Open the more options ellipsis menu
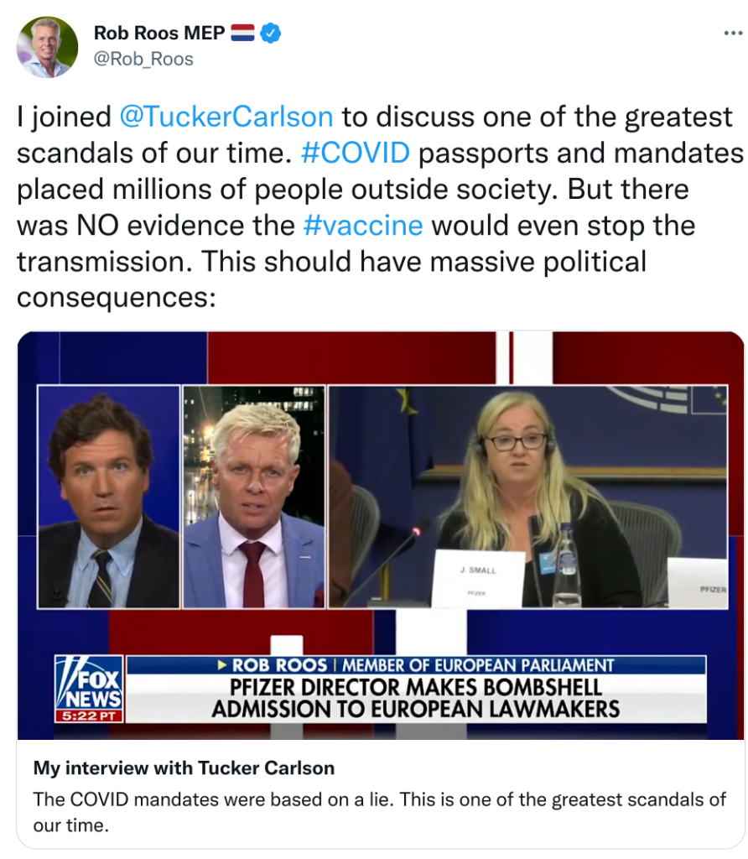This screenshot has width=748, height=859. click(x=733, y=34)
